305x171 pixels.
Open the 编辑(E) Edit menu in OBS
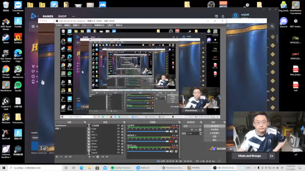pos(67,25)
